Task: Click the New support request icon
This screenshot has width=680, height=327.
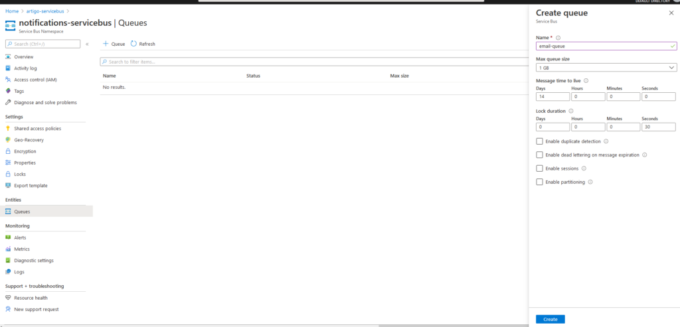Action: click(8, 309)
